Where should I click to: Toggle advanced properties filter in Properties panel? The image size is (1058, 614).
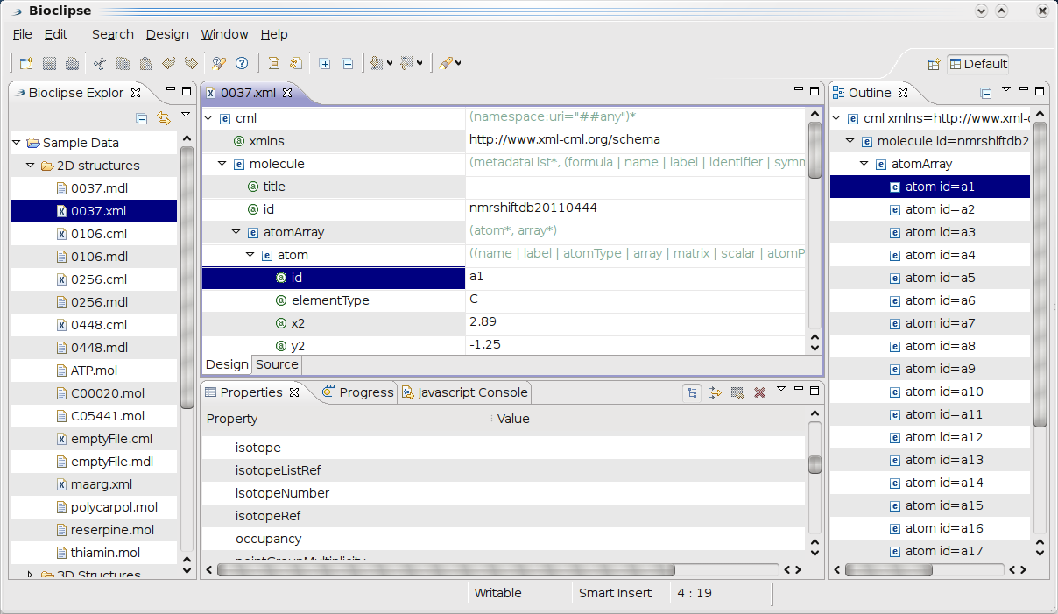715,392
